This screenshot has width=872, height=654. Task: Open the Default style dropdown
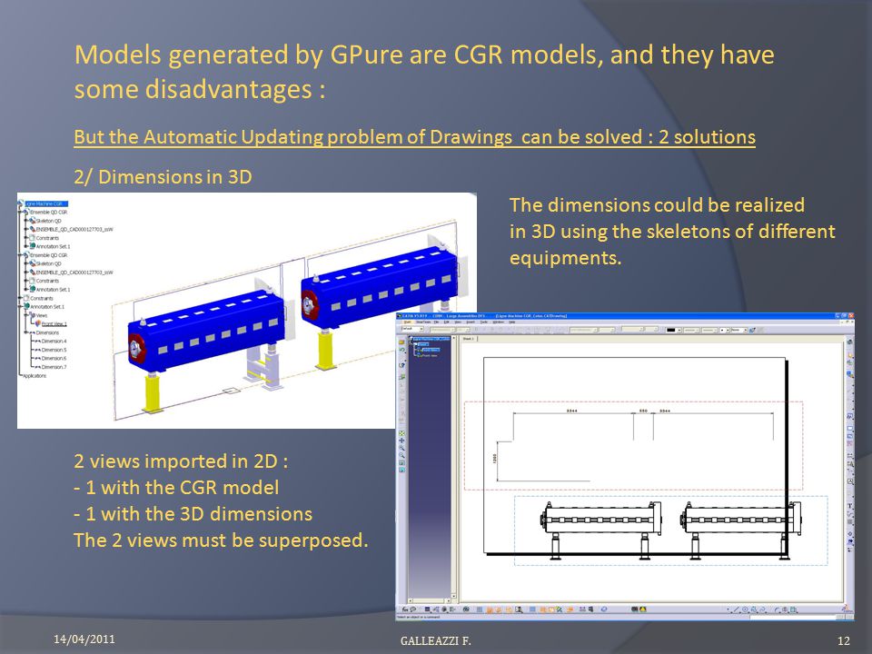[x=412, y=329]
